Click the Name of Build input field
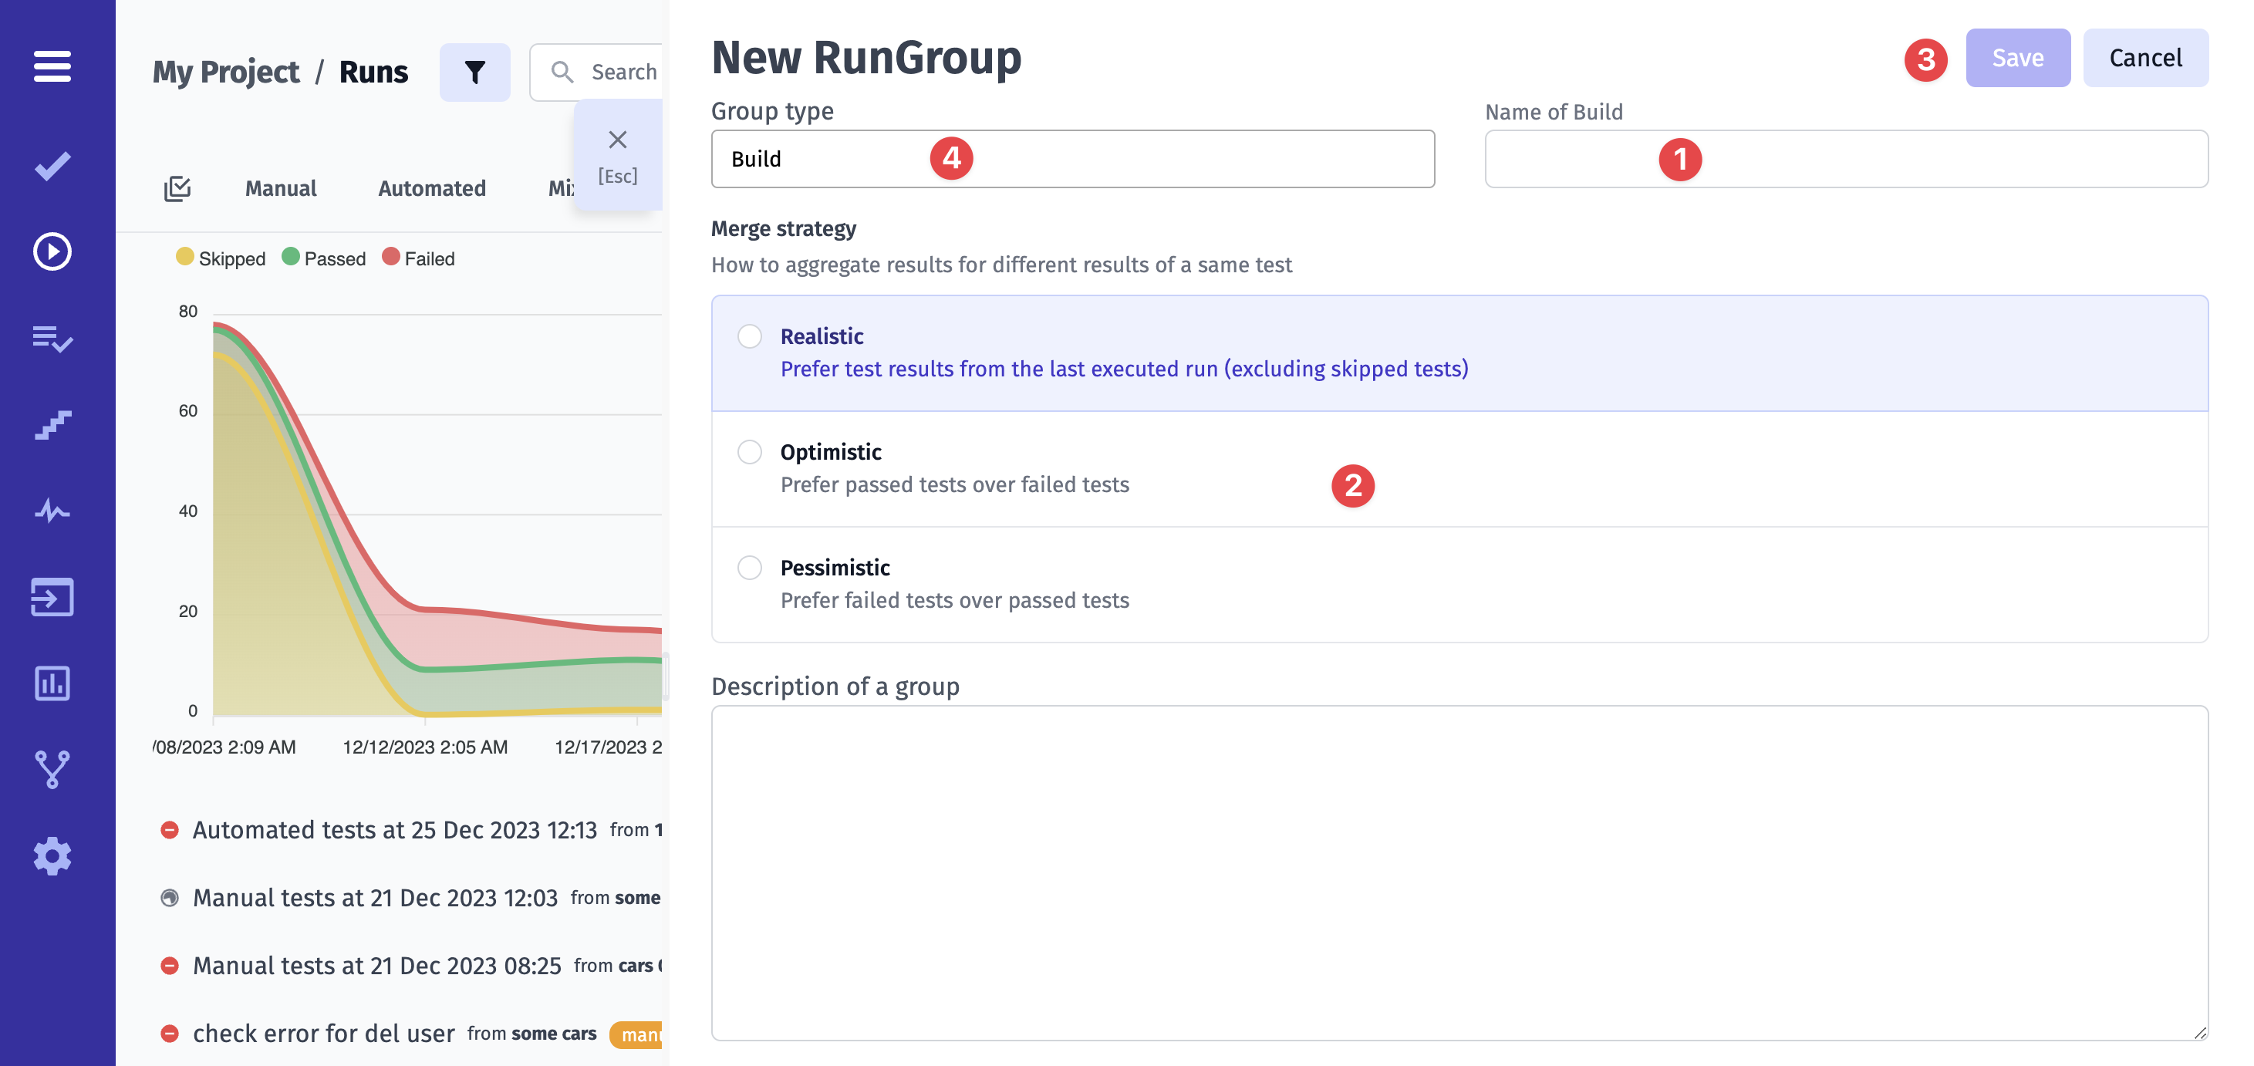Viewport: 2254px width, 1066px height. click(1847, 158)
